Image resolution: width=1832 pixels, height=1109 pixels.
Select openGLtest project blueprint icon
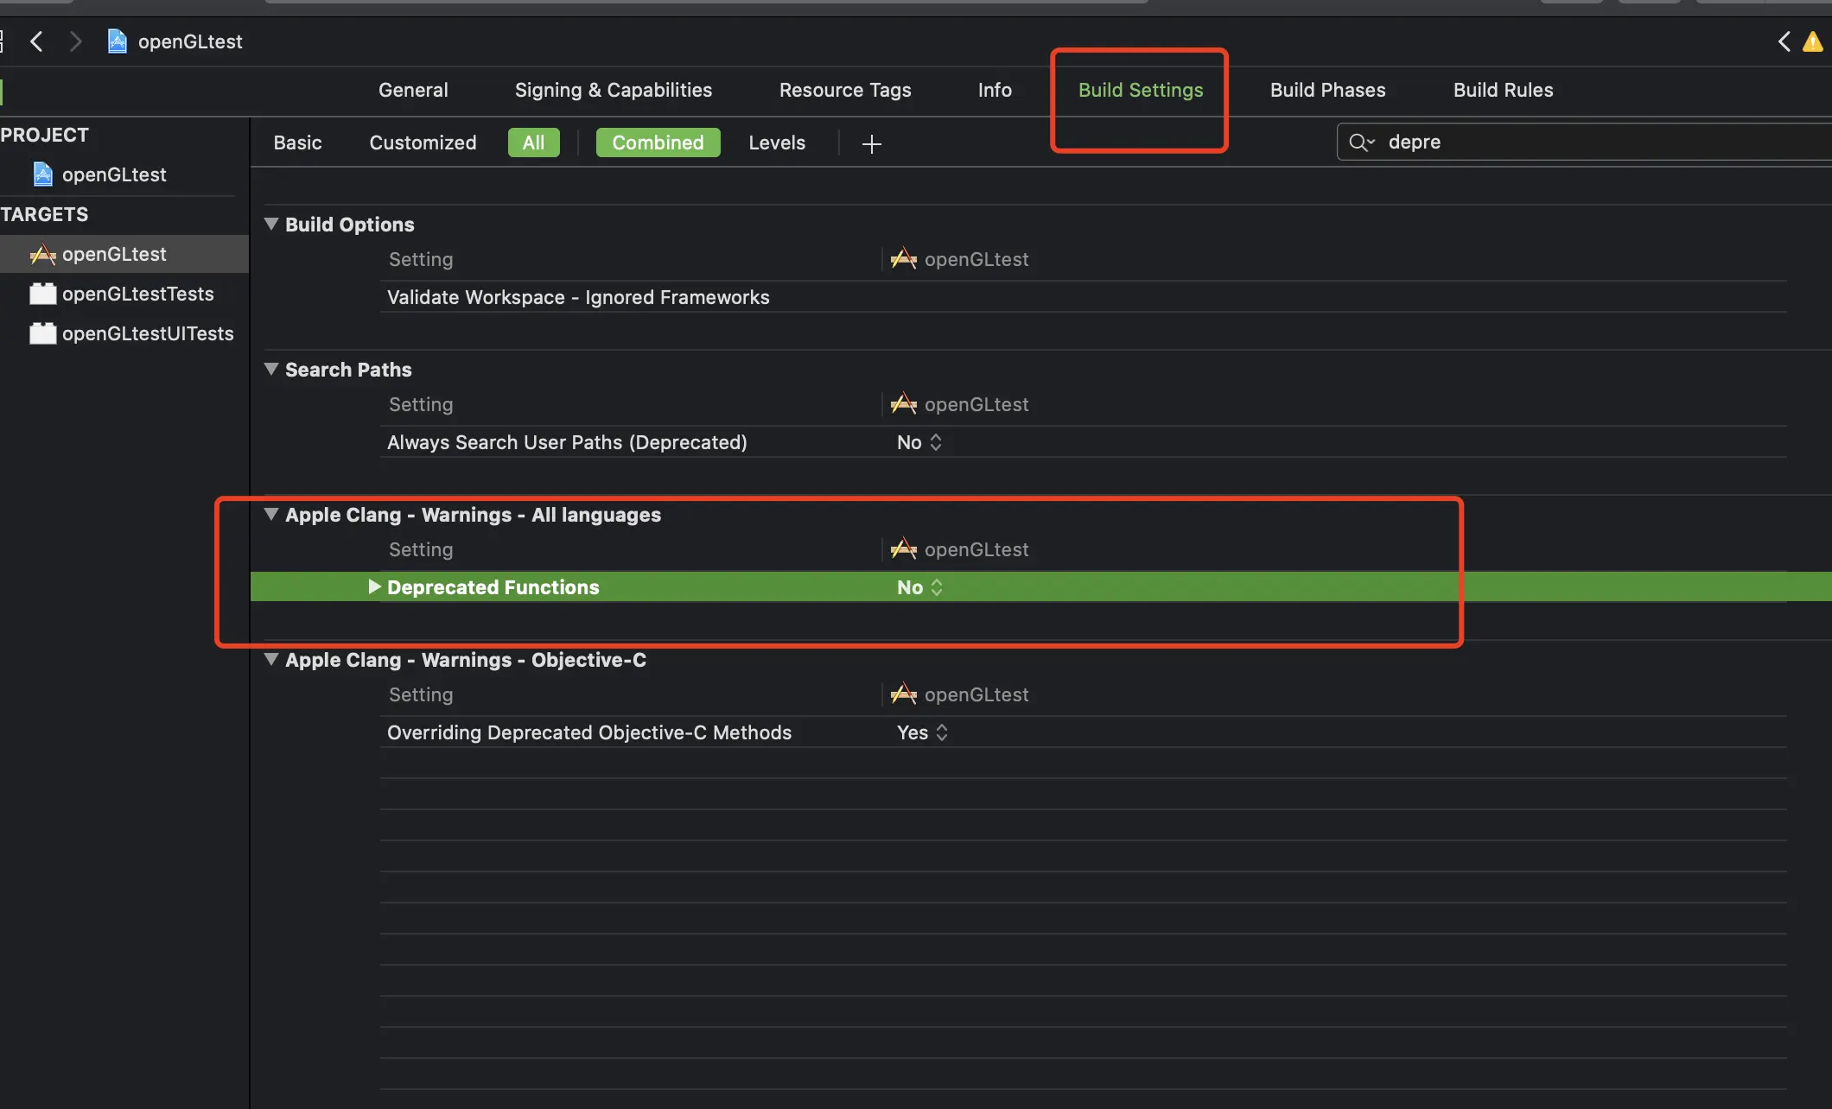coord(43,174)
